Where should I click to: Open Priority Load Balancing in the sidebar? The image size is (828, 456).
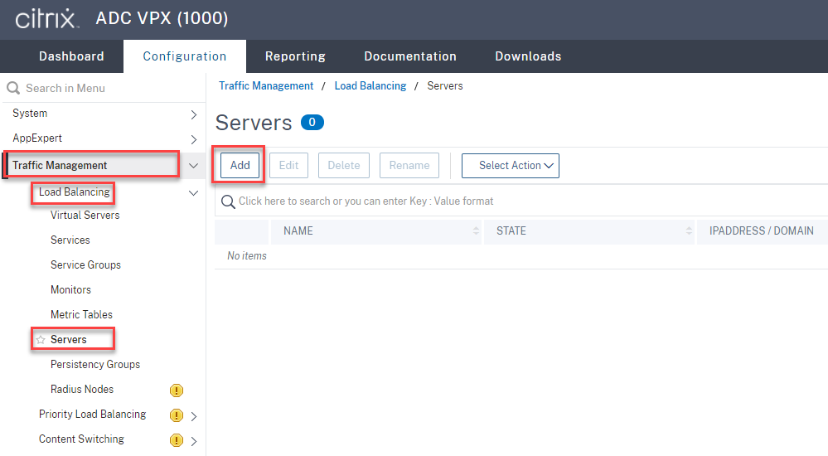click(x=92, y=414)
